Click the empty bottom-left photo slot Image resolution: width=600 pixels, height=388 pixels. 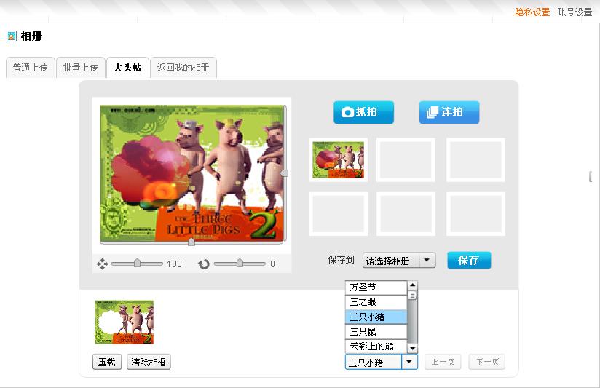coord(339,214)
